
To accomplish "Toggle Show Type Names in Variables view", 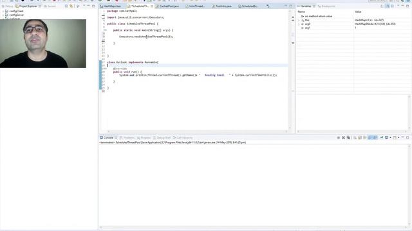I will [382, 6].
